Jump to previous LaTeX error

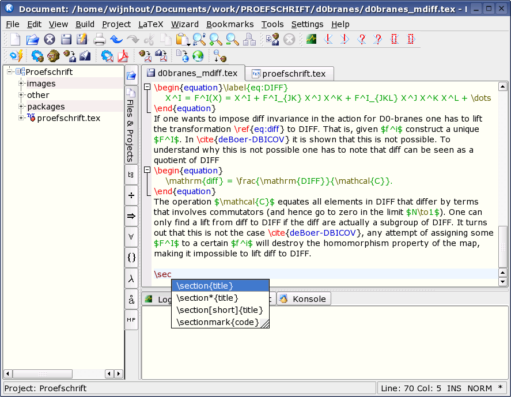point(328,39)
